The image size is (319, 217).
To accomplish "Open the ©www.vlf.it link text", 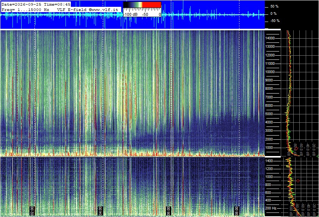I will [103, 9].
